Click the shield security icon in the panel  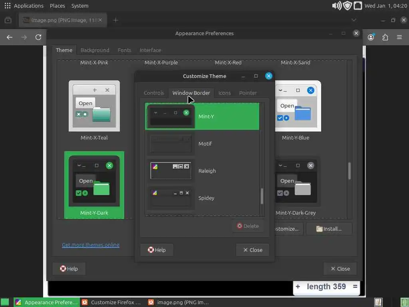coord(347,6)
